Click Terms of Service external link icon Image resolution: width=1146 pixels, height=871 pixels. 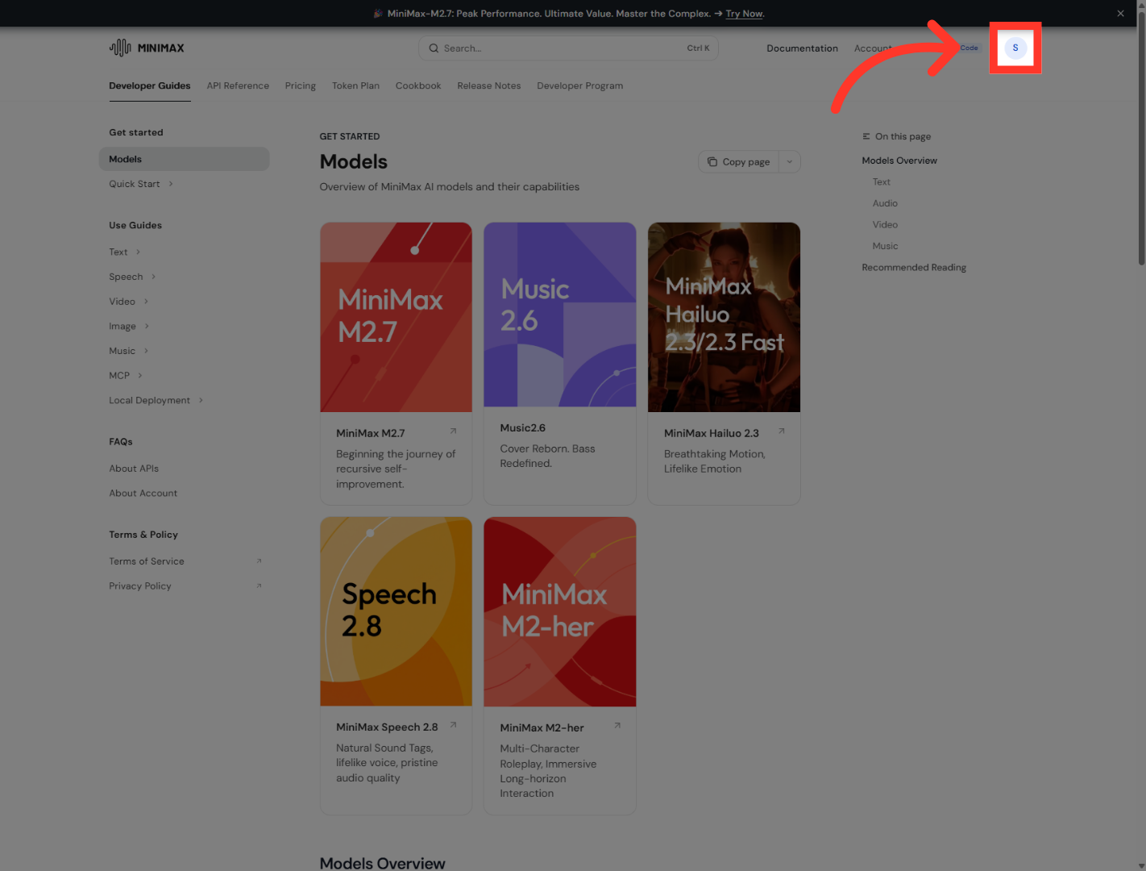click(x=259, y=561)
